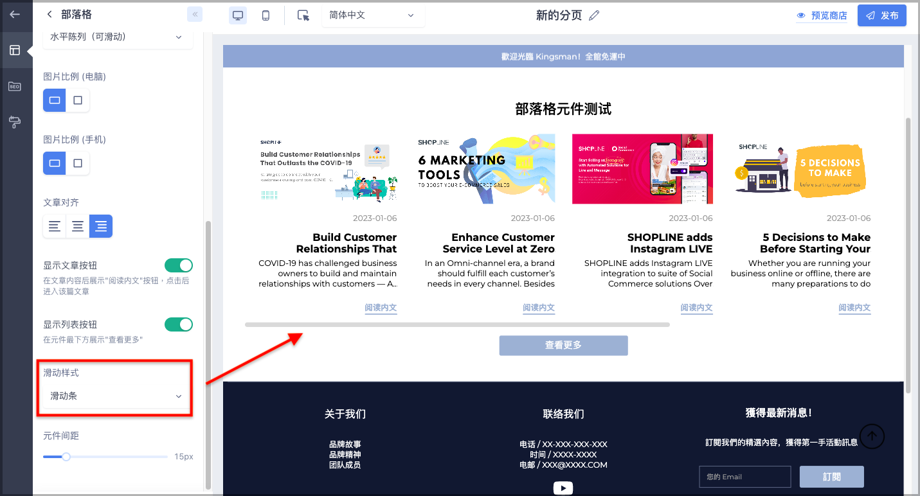Click 阅读内文 under SHOPLINE adds Instagram LIVE
920x496 pixels.
click(697, 308)
